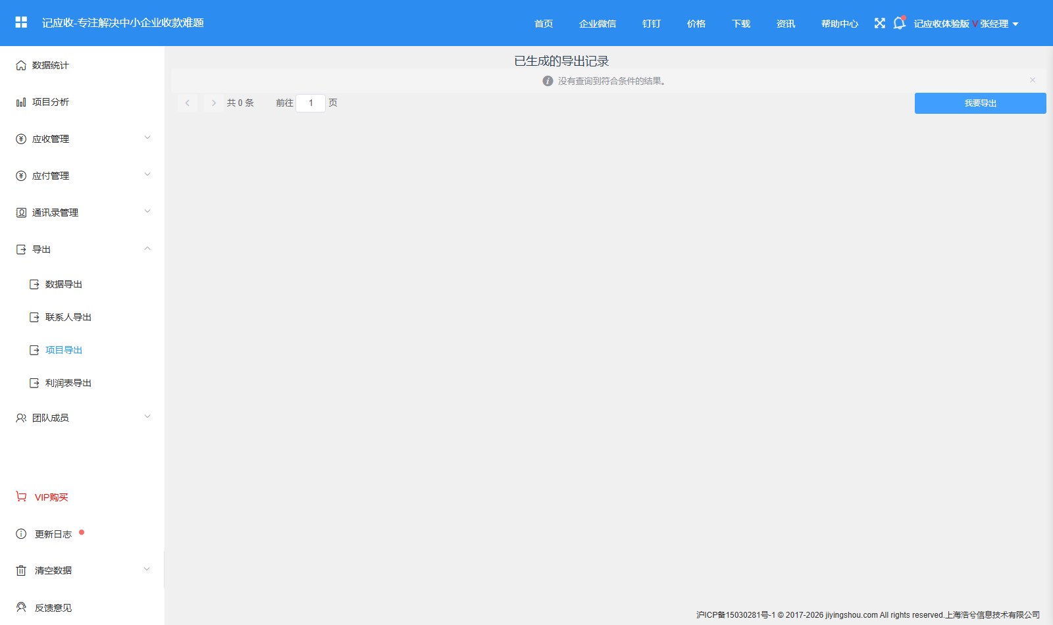Select 项目导出 submenu item
The height and width of the screenshot is (625, 1053).
[x=63, y=350]
